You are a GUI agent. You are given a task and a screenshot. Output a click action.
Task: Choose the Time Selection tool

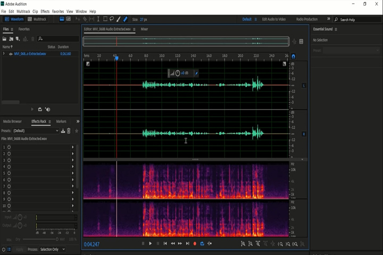98,19
